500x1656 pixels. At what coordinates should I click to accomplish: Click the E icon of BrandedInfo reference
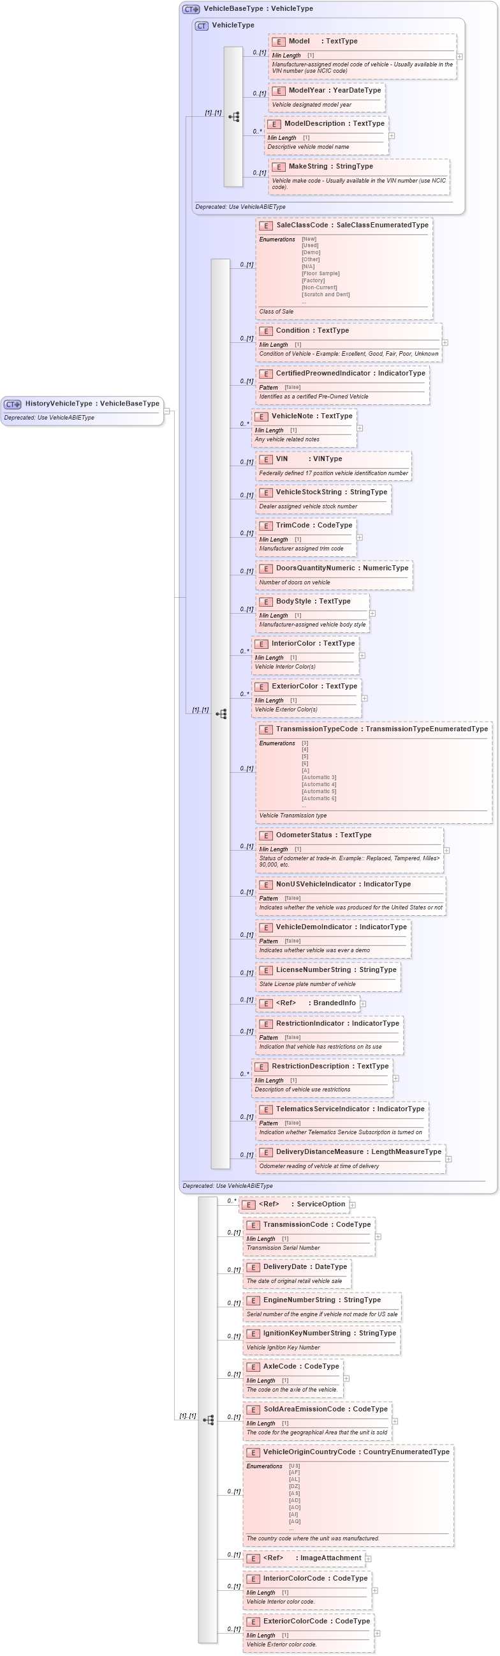(x=266, y=1003)
